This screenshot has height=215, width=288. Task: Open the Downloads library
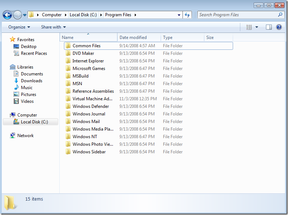31,81
